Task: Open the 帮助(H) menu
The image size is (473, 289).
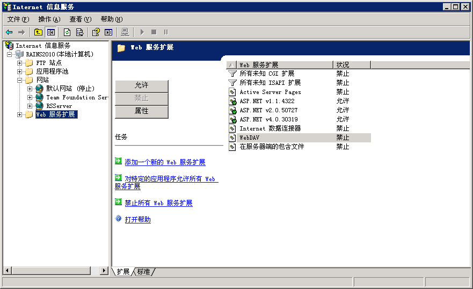Action: [111, 19]
